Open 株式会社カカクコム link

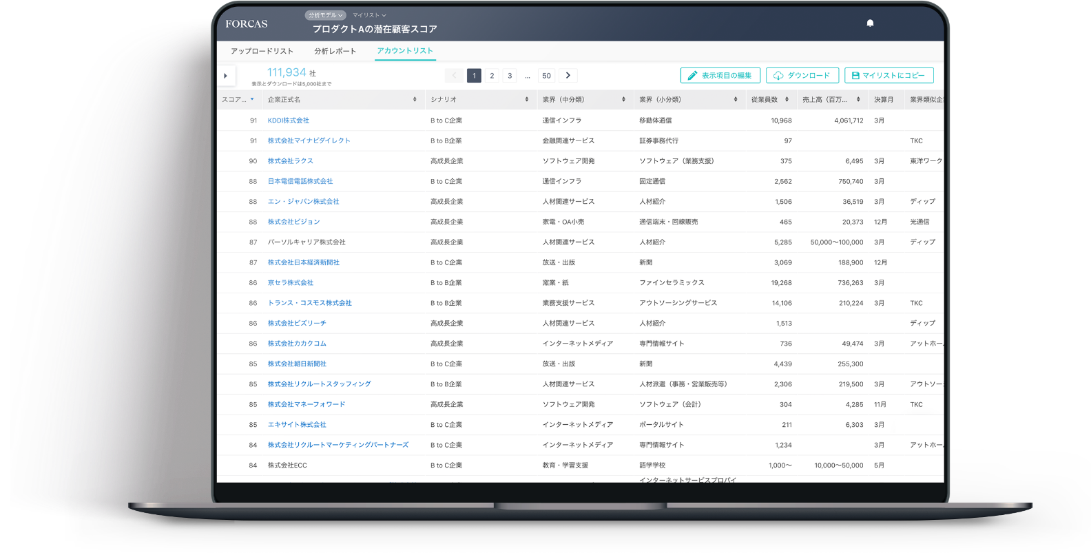[297, 344]
